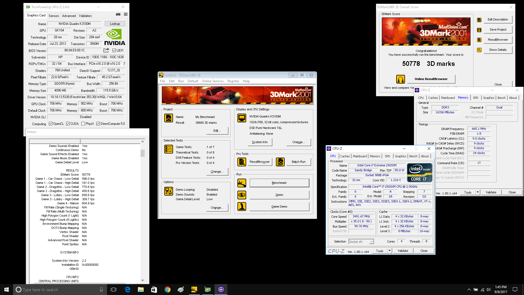This screenshot has width=524, height=295.
Task: Click the Project icon in 3DMark2001
Action: pyautogui.click(x=169, y=118)
